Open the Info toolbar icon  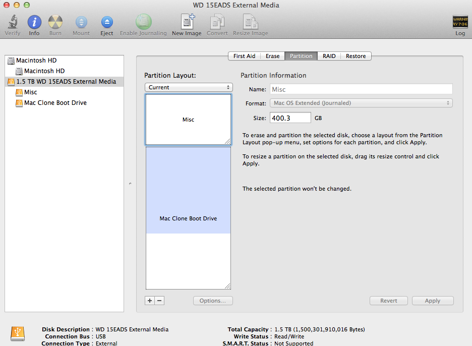click(34, 22)
